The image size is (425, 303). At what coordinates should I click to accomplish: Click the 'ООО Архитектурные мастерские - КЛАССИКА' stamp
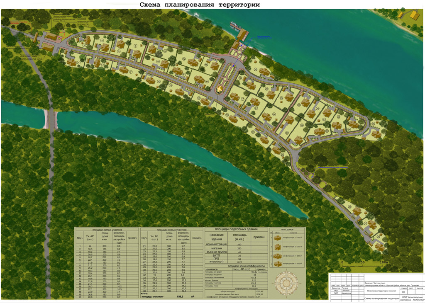(413, 299)
